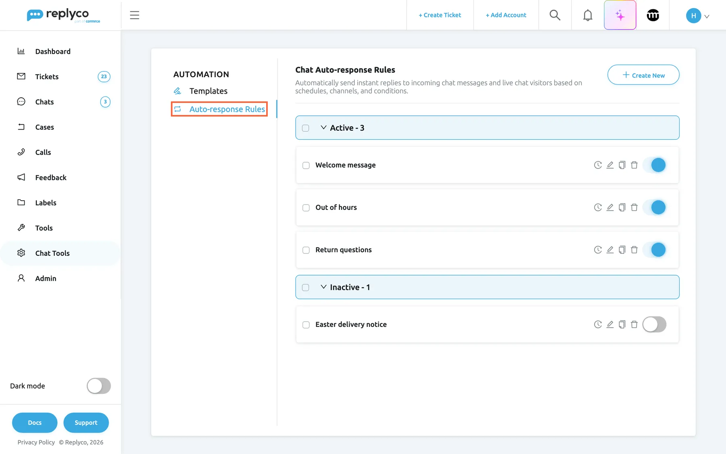Screen dimensions: 726x454
Task: Open the user profile H dropdown
Action: coord(698,16)
